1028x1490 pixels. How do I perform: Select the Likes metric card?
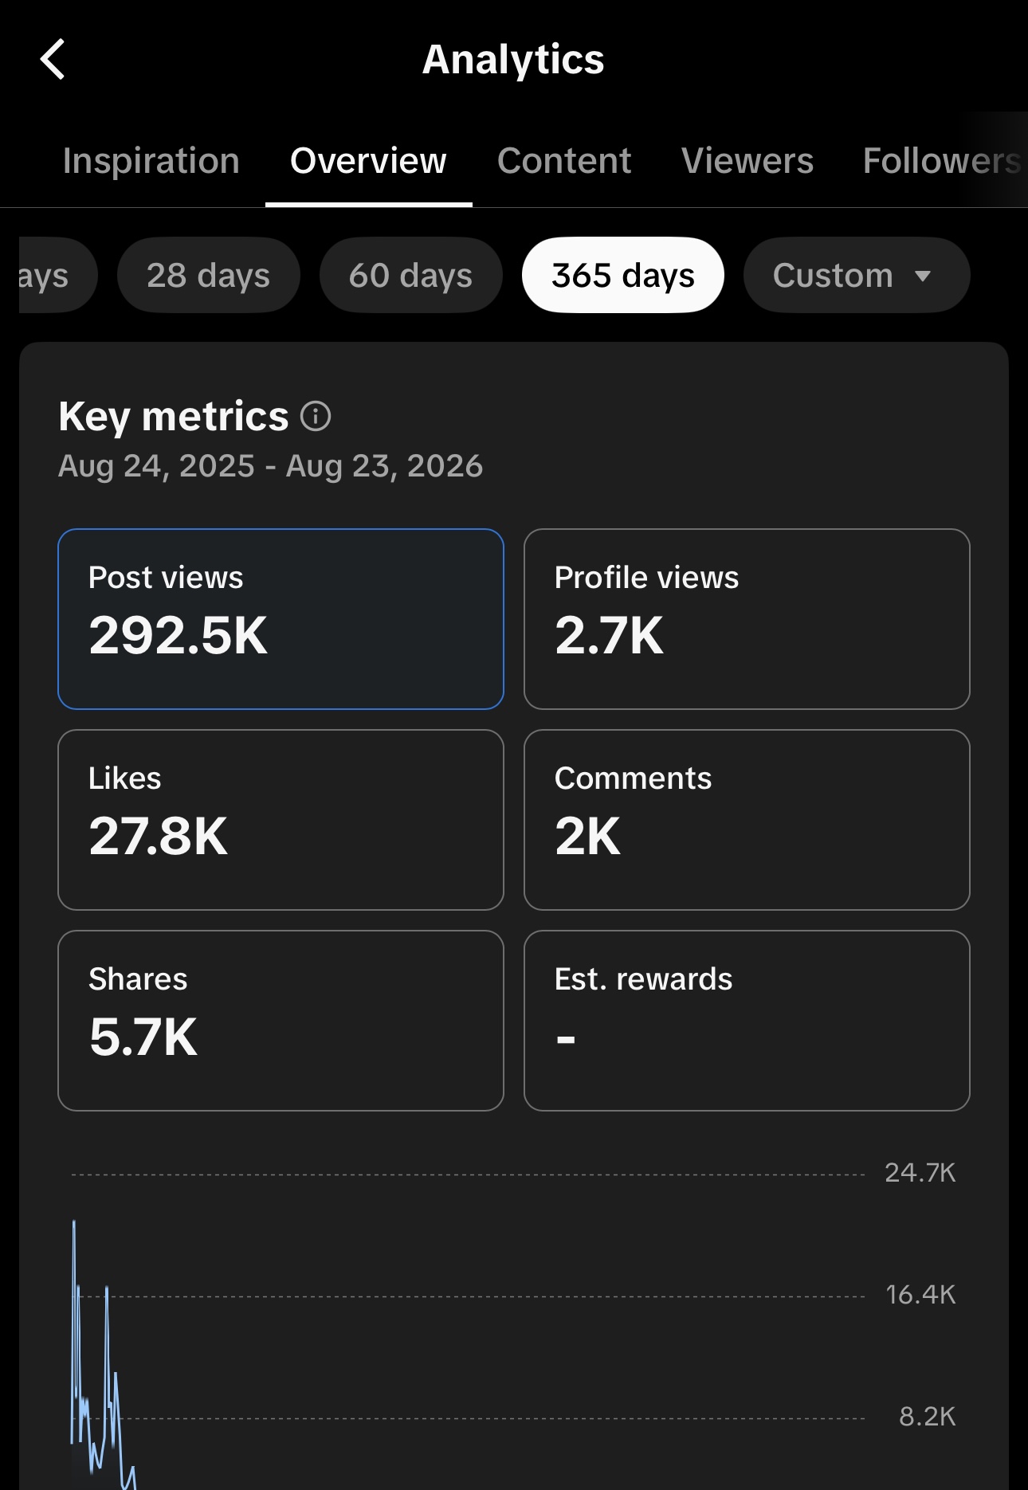click(281, 820)
